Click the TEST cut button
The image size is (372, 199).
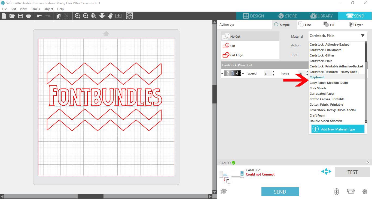click(352, 172)
